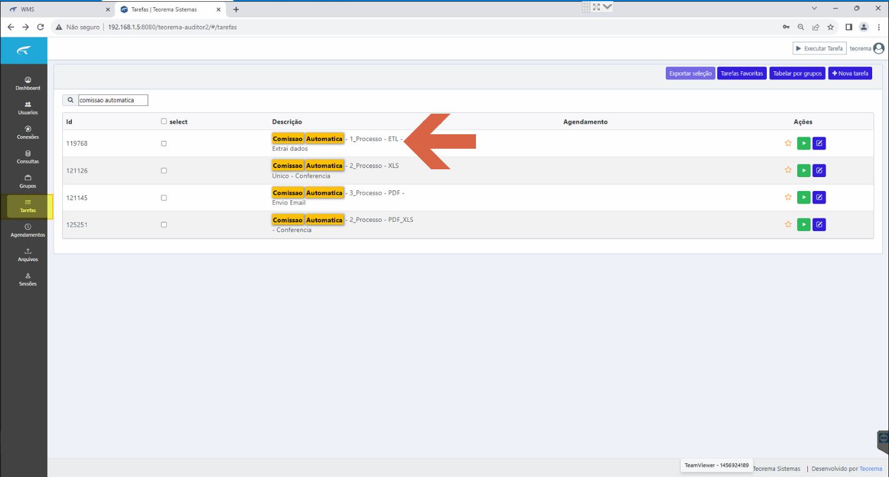Click the Executar Tarefa button
This screenshot has height=477, width=889.
coord(819,48)
